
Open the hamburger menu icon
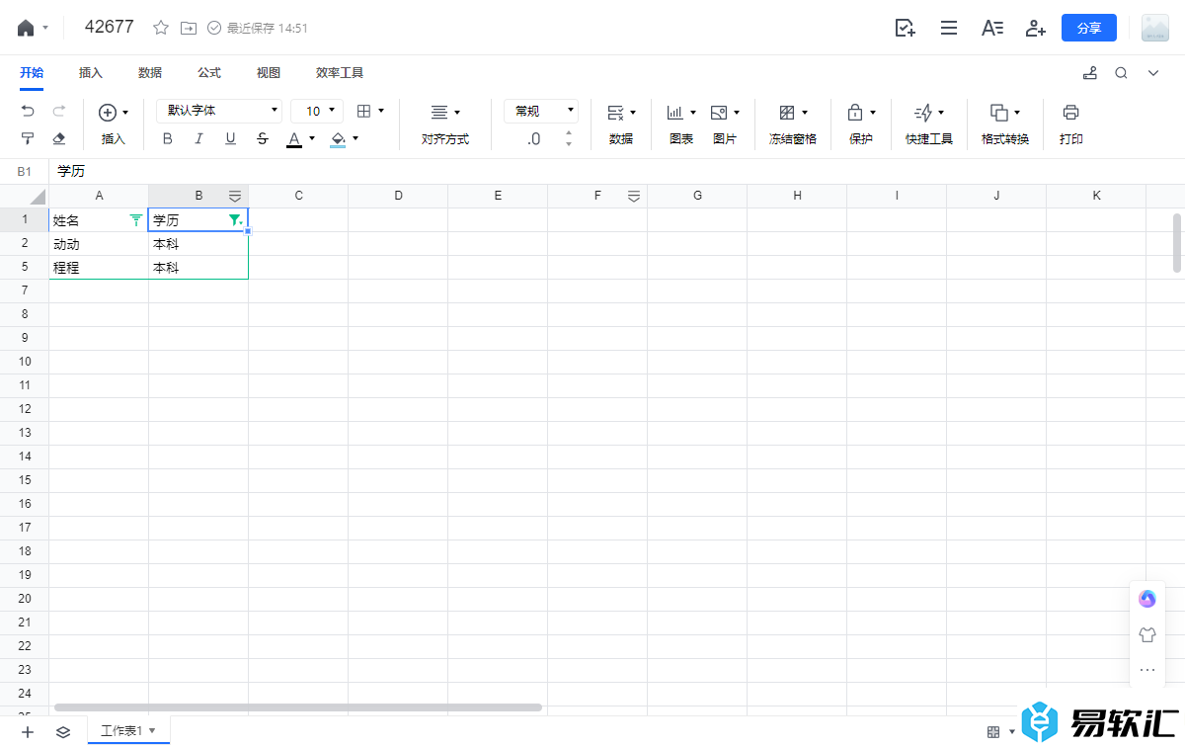coord(949,28)
